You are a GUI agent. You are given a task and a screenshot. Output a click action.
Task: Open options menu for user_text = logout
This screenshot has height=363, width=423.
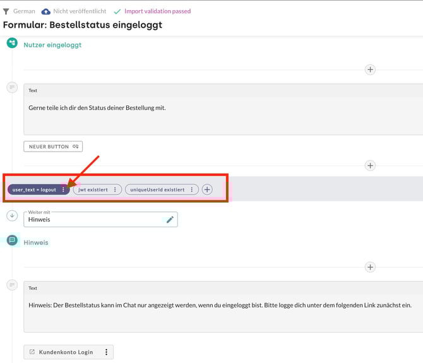click(63, 189)
